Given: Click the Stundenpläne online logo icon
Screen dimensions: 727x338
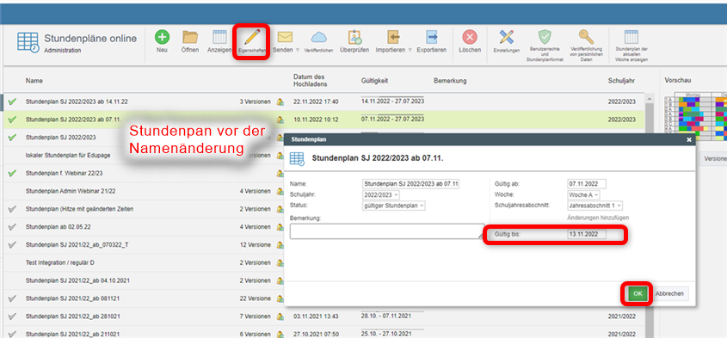Looking at the screenshot, I should 28,43.
